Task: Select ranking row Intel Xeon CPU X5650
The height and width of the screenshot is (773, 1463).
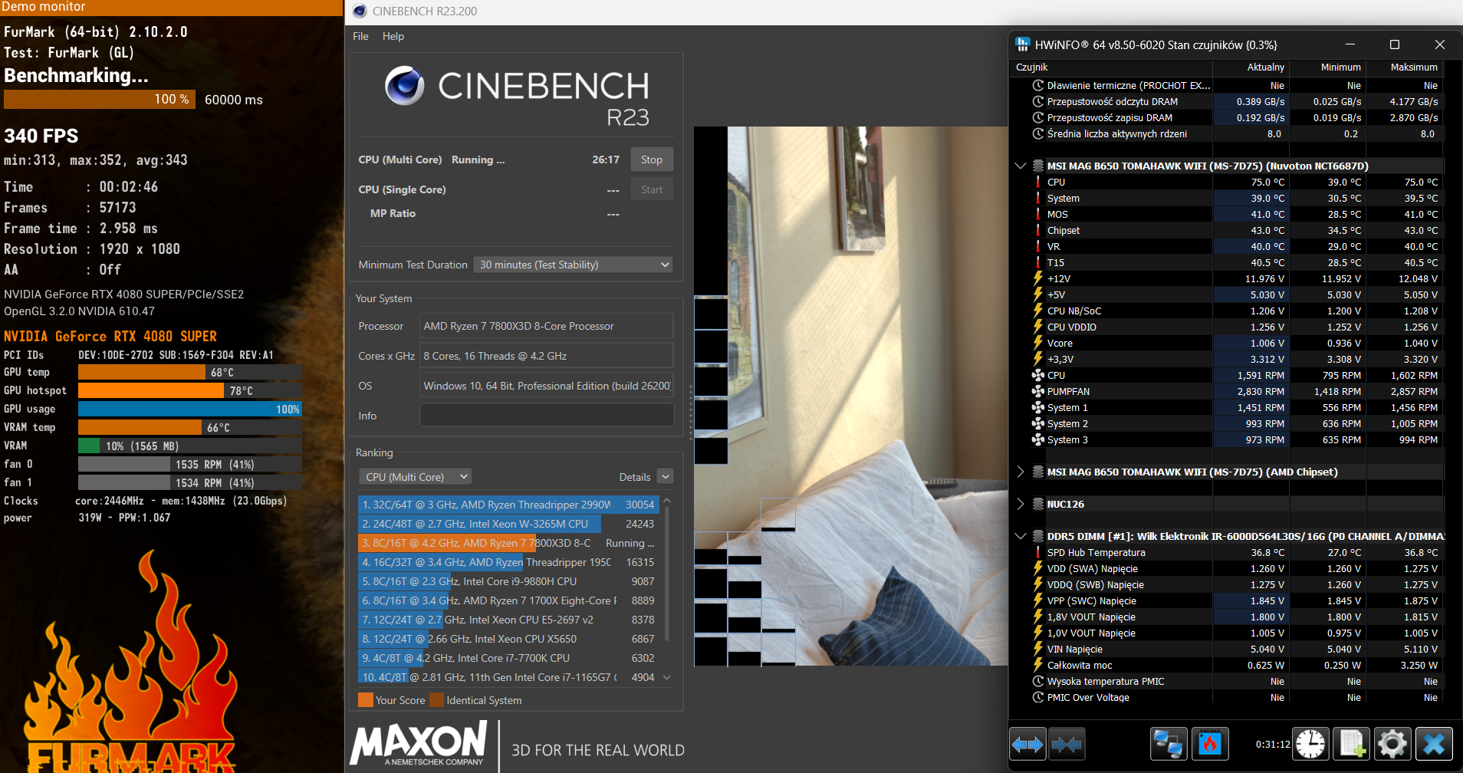Action: (508, 639)
